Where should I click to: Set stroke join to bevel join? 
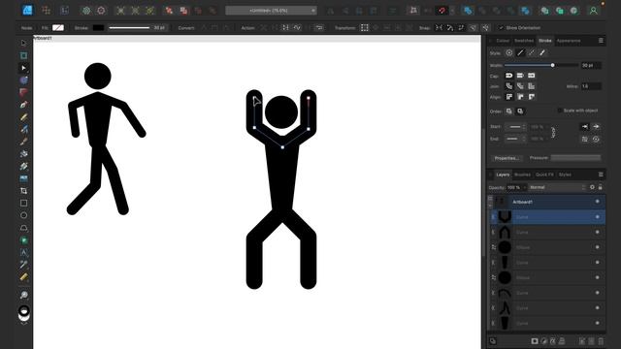(520, 86)
